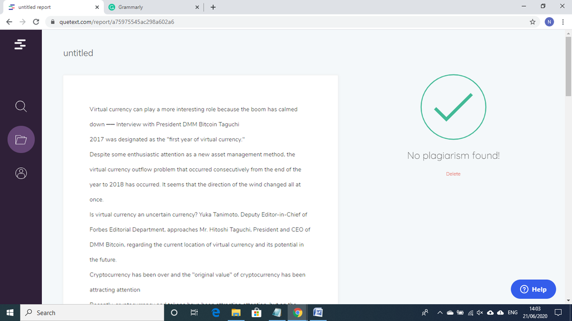Image resolution: width=572 pixels, height=321 pixels.
Task: Click the quetext.com address bar
Action: click(292, 22)
